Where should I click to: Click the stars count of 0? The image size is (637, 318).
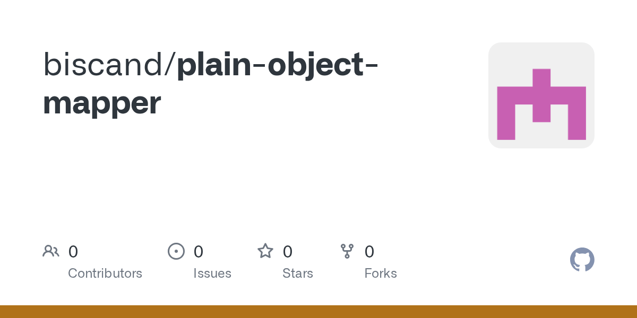[288, 252]
